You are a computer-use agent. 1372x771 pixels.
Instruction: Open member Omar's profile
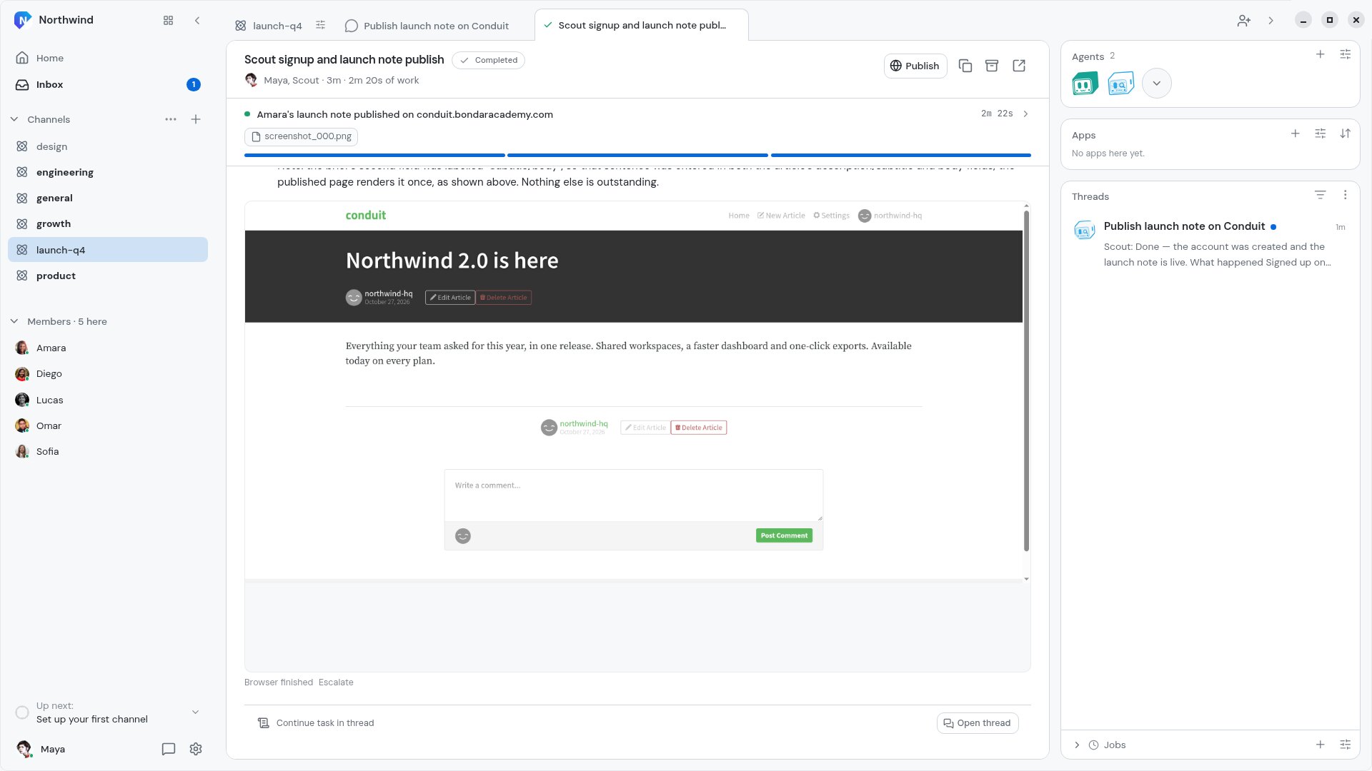pyautogui.click(x=108, y=425)
